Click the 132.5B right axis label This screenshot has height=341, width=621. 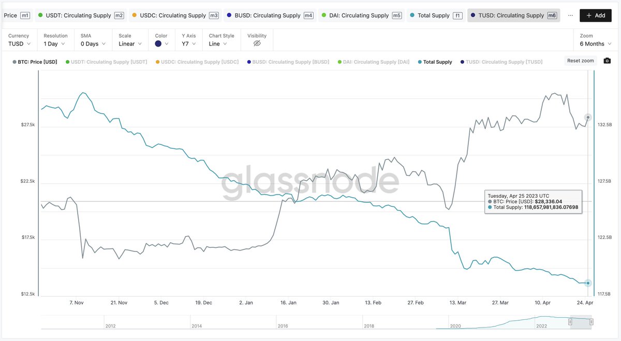coord(604,125)
